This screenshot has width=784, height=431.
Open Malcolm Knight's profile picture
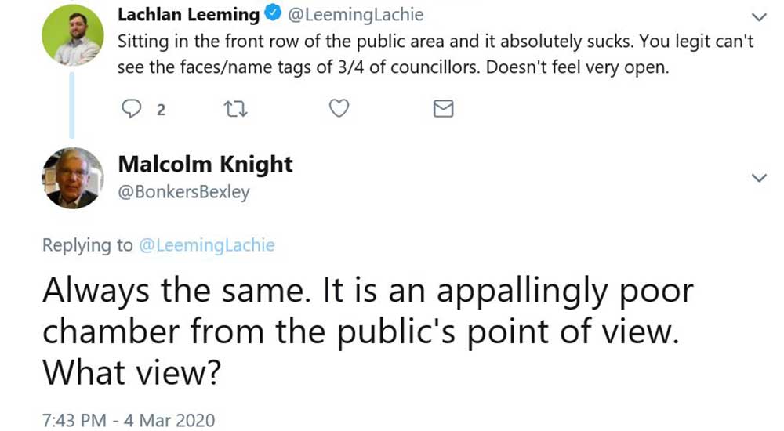coord(72,178)
